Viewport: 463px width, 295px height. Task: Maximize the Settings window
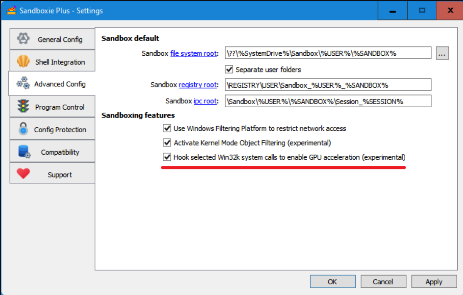(x=422, y=11)
